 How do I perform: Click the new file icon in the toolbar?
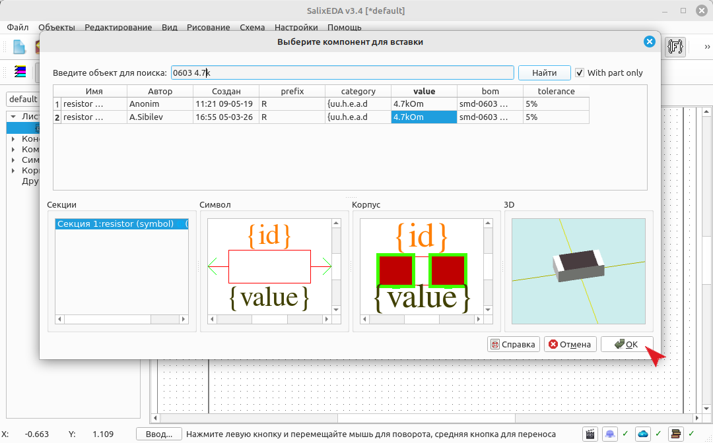point(19,47)
